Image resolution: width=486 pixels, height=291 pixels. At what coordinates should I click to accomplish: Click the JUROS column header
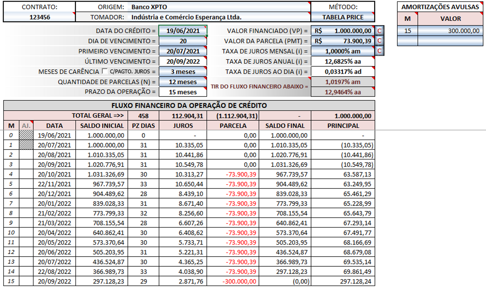[x=183, y=126]
